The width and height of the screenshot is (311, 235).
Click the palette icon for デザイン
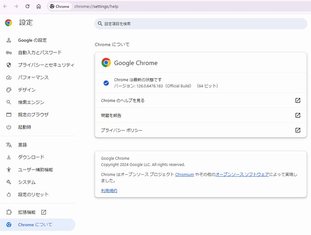pos(9,90)
